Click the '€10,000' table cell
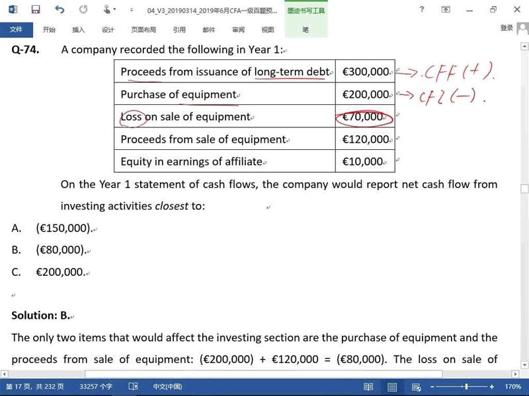529x396 pixels. (x=366, y=161)
